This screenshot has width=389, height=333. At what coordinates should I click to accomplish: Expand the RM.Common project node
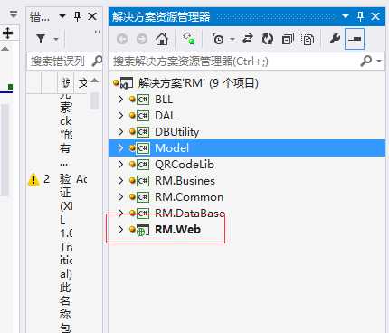click(x=120, y=197)
